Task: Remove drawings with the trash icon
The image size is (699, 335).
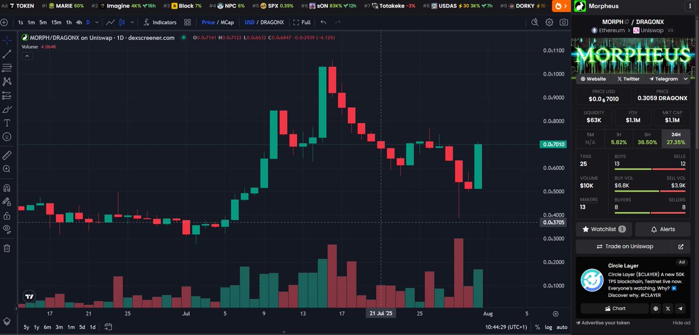Action: click(7, 248)
